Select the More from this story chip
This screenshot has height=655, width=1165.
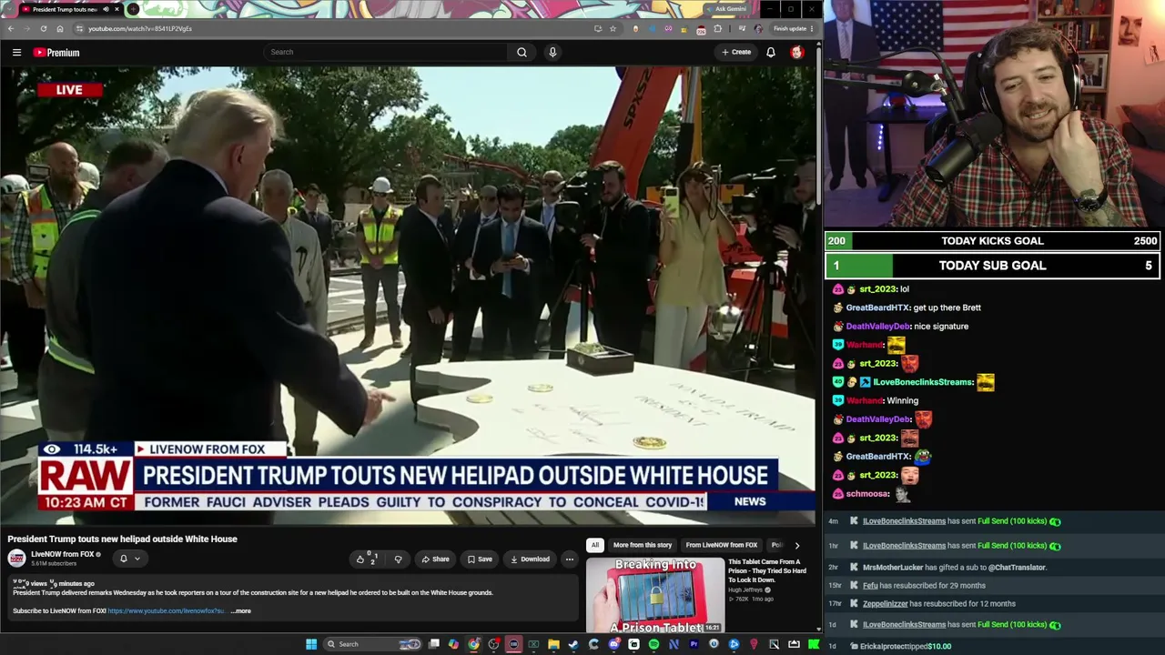tap(643, 545)
